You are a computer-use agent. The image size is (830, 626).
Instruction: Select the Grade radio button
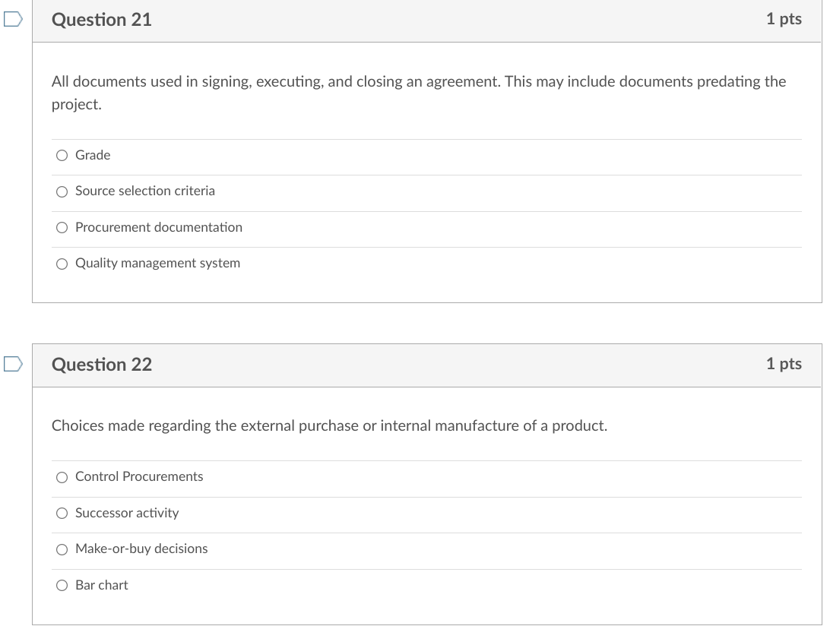click(x=62, y=155)
